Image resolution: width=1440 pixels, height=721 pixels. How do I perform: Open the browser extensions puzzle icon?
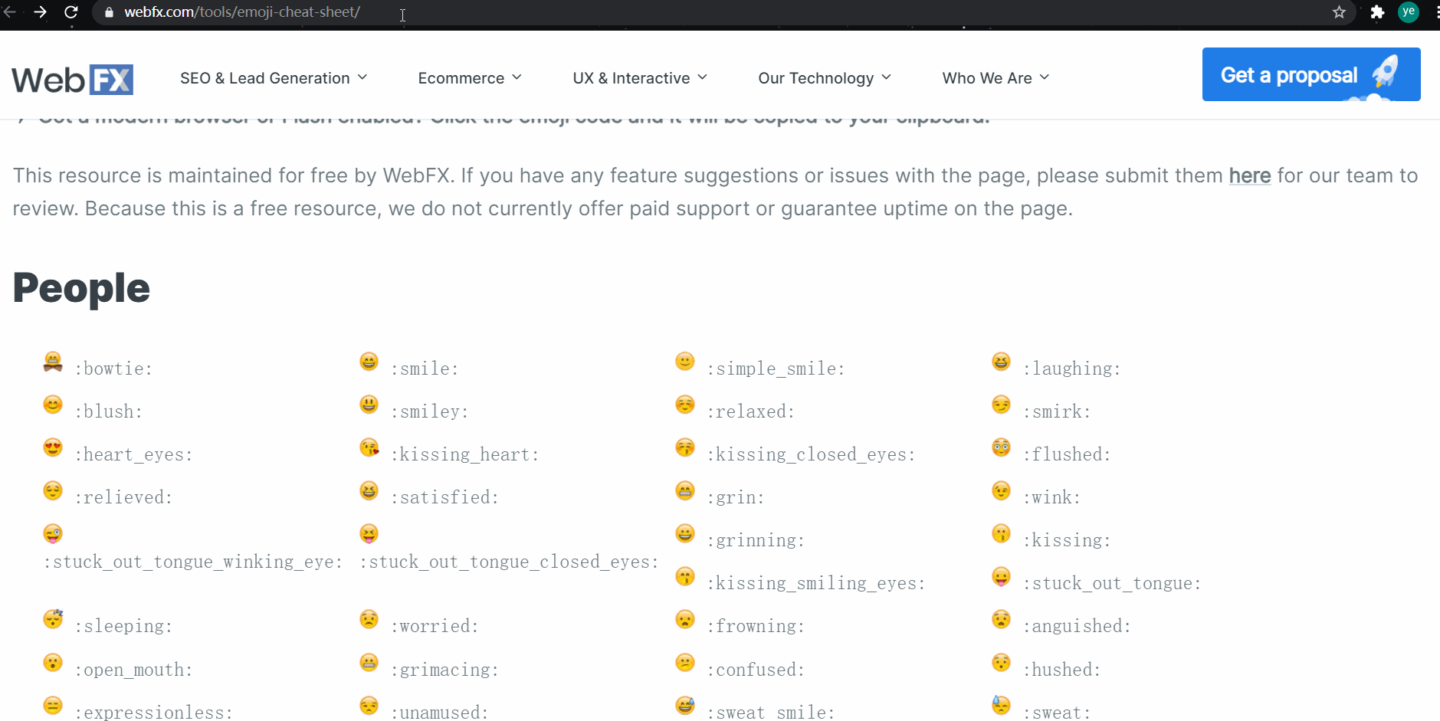(1377, 12)
